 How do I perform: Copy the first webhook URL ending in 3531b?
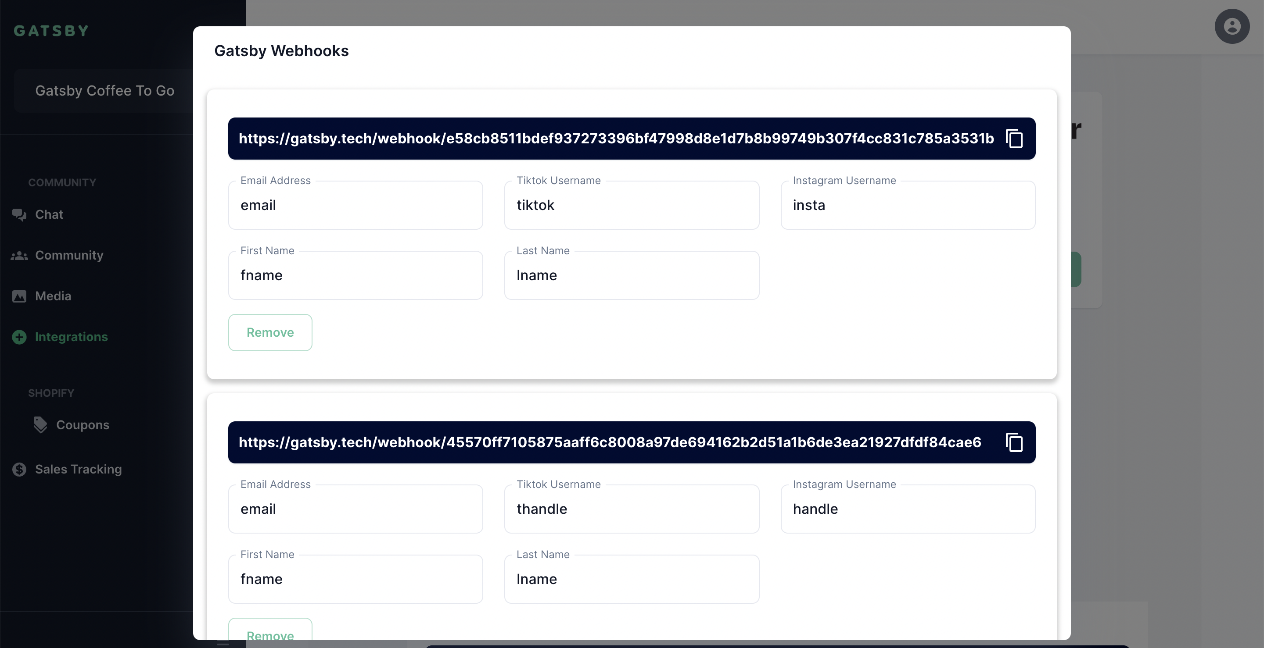pyautogui.click(x=1014, y=139)
